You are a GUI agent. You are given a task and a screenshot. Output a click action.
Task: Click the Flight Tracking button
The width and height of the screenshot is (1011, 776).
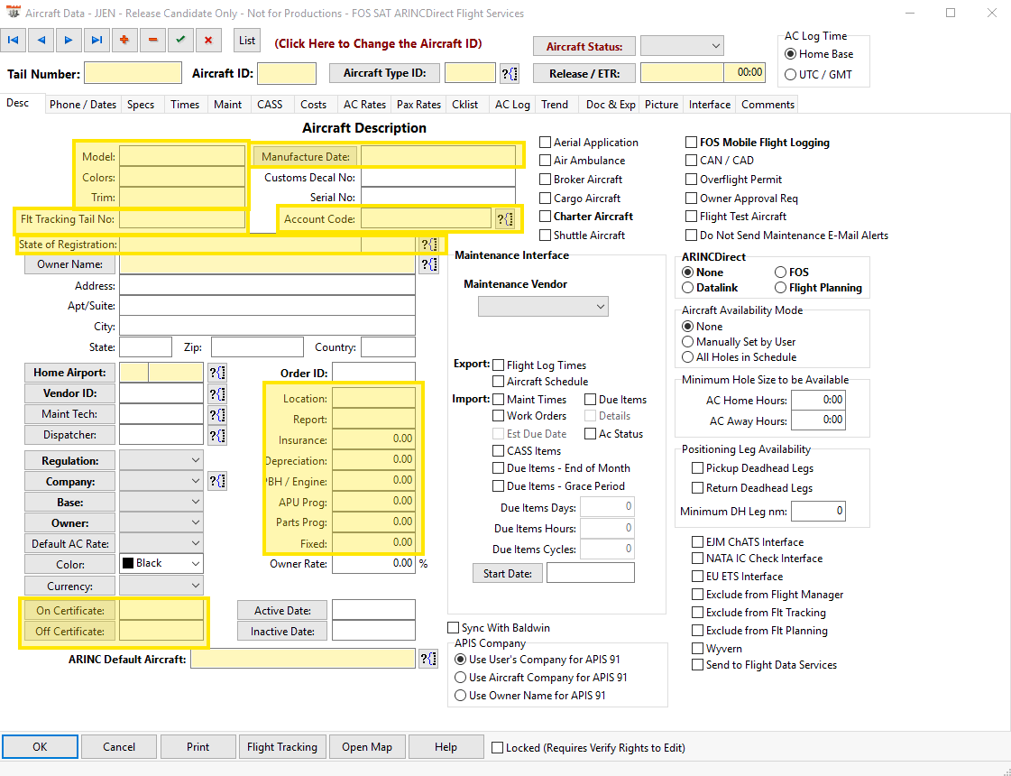click(281, 747)
